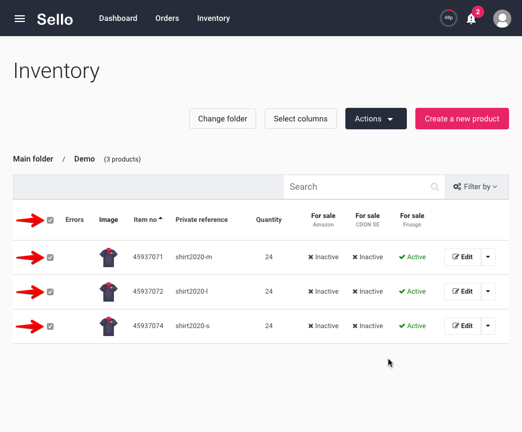Open the Demo folder breadcrumb
The width and height of the screenshot is (522, 432).
point(84,159)
